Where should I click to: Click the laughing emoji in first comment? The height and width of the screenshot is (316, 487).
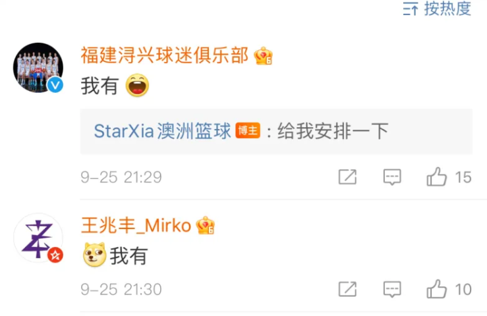137,86
